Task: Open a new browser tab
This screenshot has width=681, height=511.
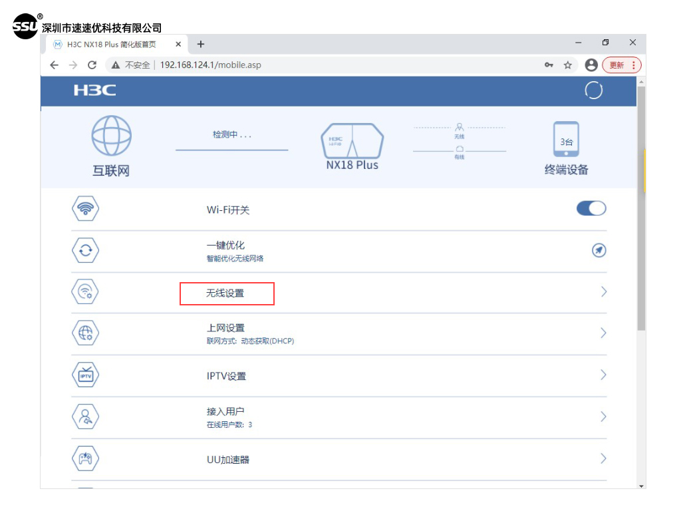Action: click(201, 44)
